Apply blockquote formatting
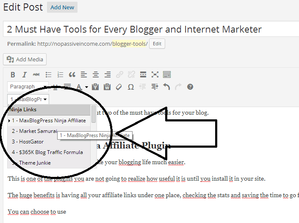The image size is (299, 223). coord(72,74)
